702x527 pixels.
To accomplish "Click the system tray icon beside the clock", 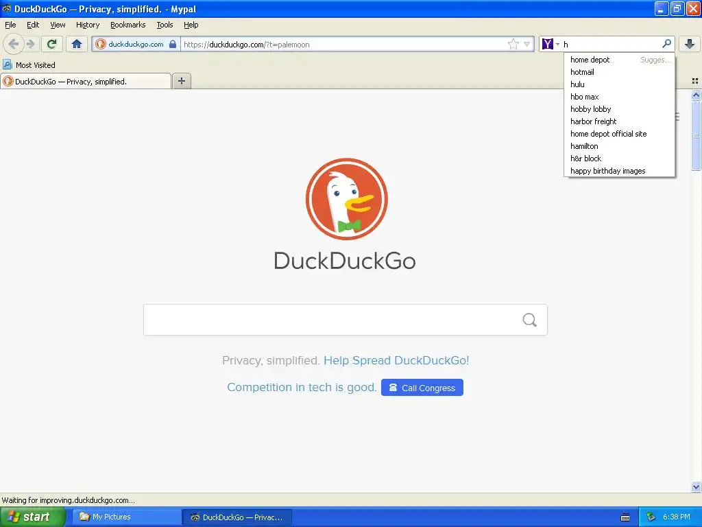I will coord(651,517).
